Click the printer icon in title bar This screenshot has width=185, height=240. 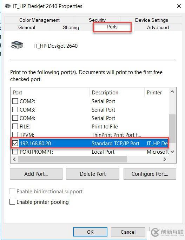point(7,6)
